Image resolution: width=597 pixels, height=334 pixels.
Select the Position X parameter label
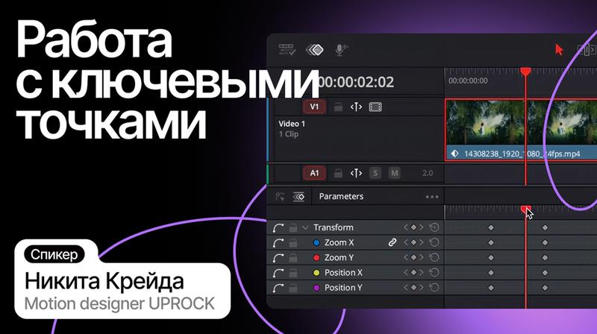pyautogui.click(x=343, y=273)
